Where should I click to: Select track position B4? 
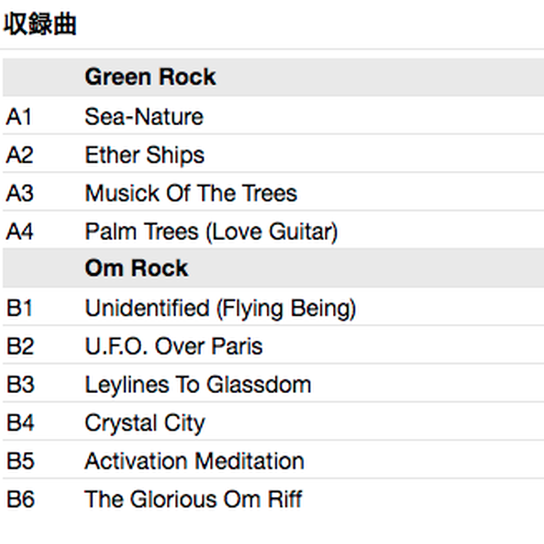click(20, 423)
